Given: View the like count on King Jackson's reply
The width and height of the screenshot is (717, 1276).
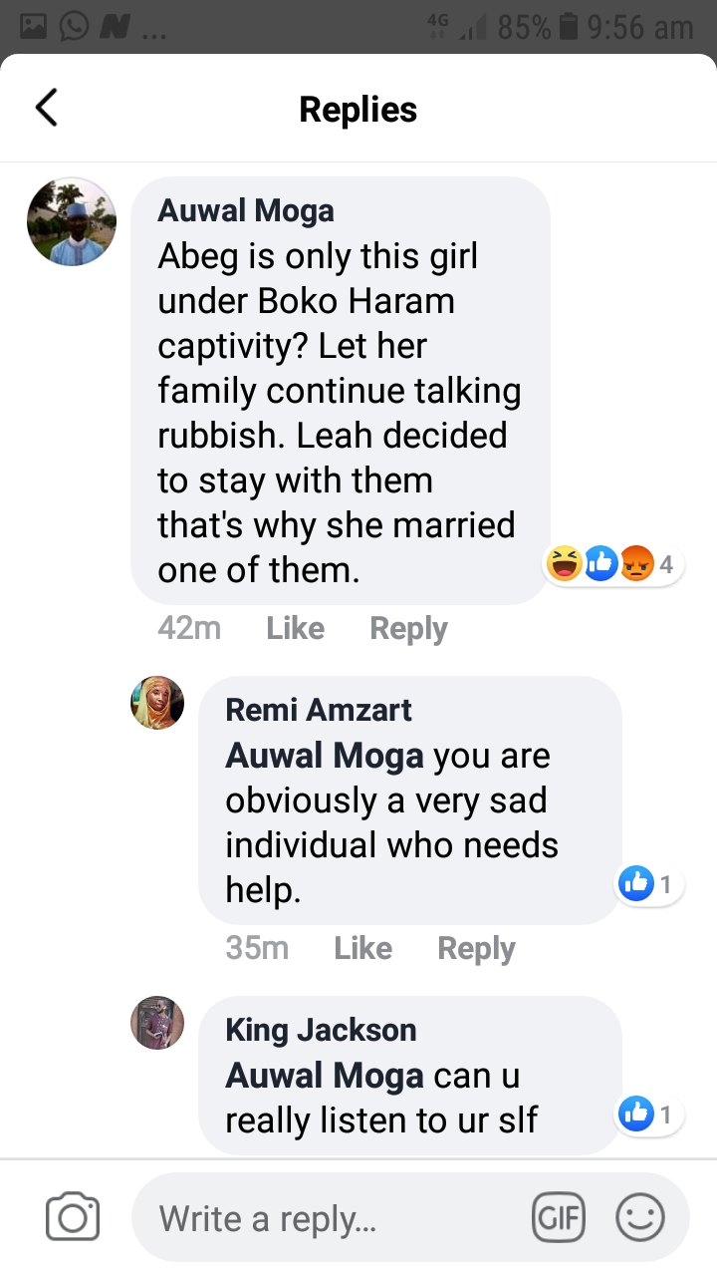Looking at the screenshot, I should click(649, 1114).
